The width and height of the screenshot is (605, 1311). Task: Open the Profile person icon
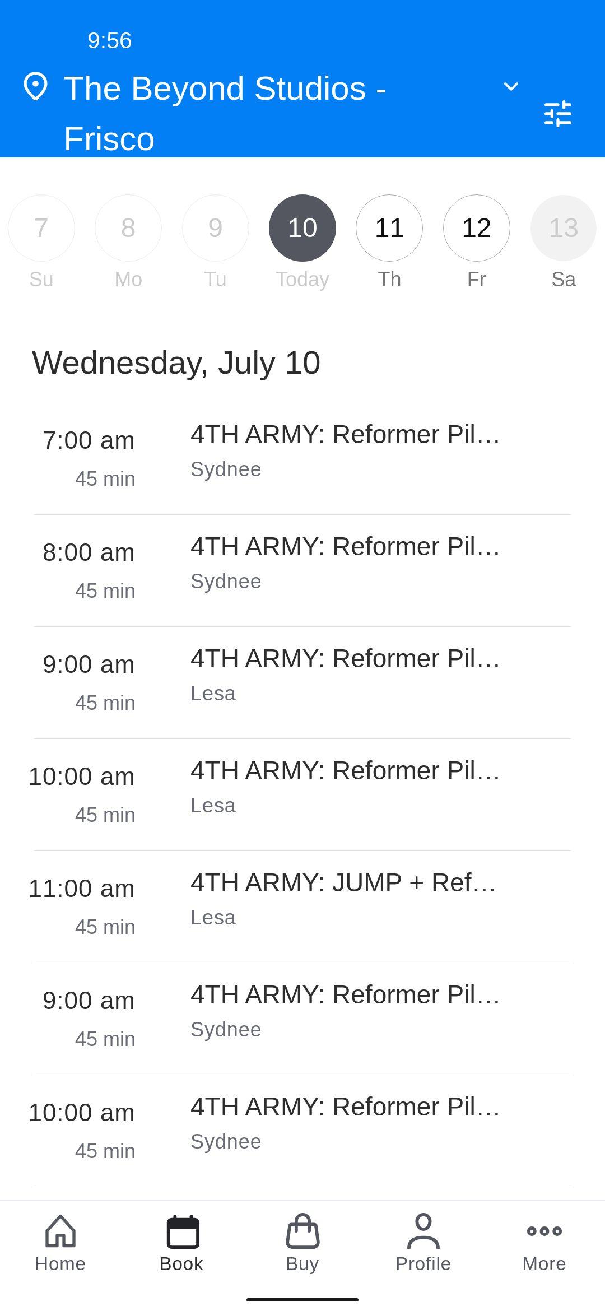(x=424, y=1231)
